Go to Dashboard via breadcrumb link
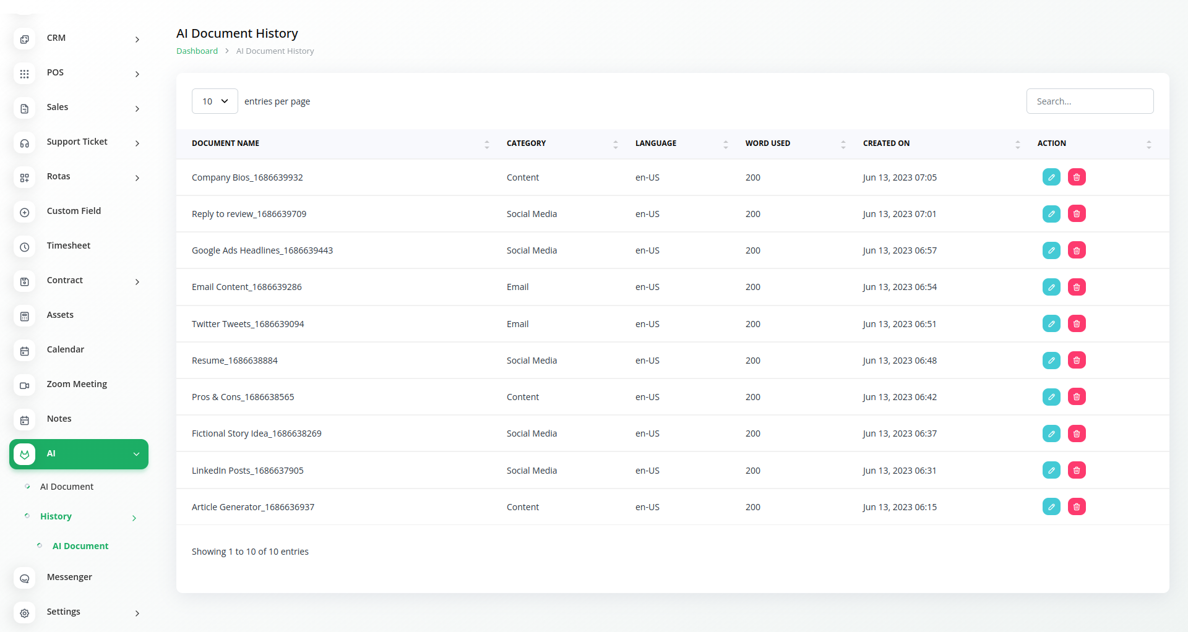Viewport: 1188px width, 632px height. point(197,51)
